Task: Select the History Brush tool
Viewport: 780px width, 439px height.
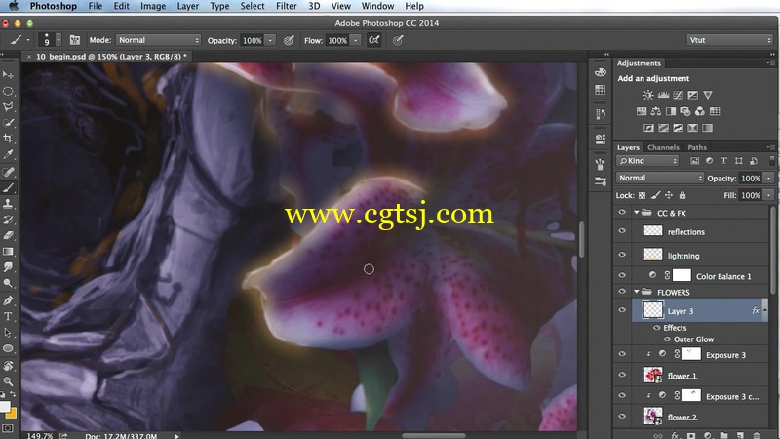Action: [8, 219]
